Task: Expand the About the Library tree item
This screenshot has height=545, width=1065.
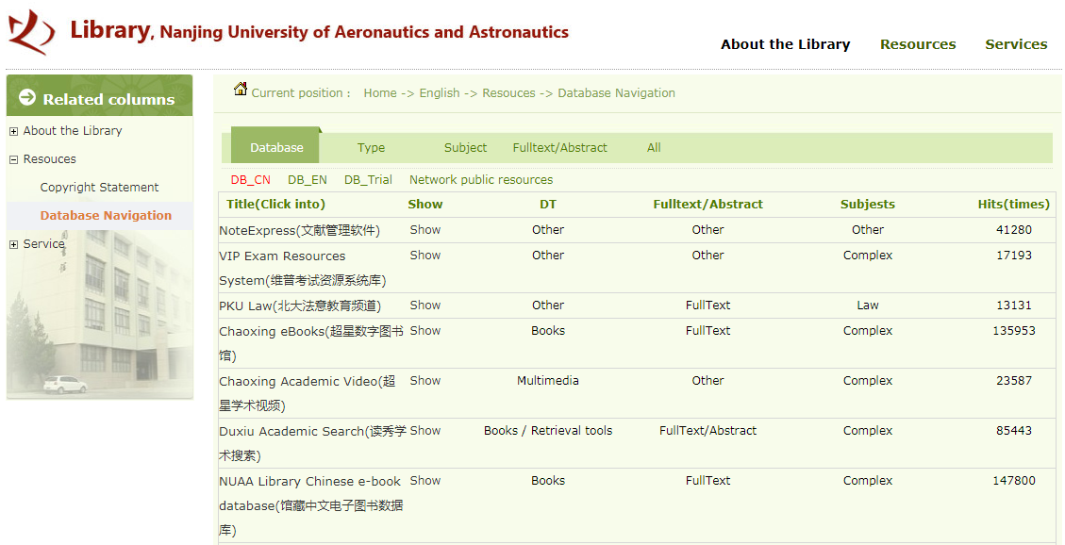Action: pyautogui.click(x=13, y=130)
